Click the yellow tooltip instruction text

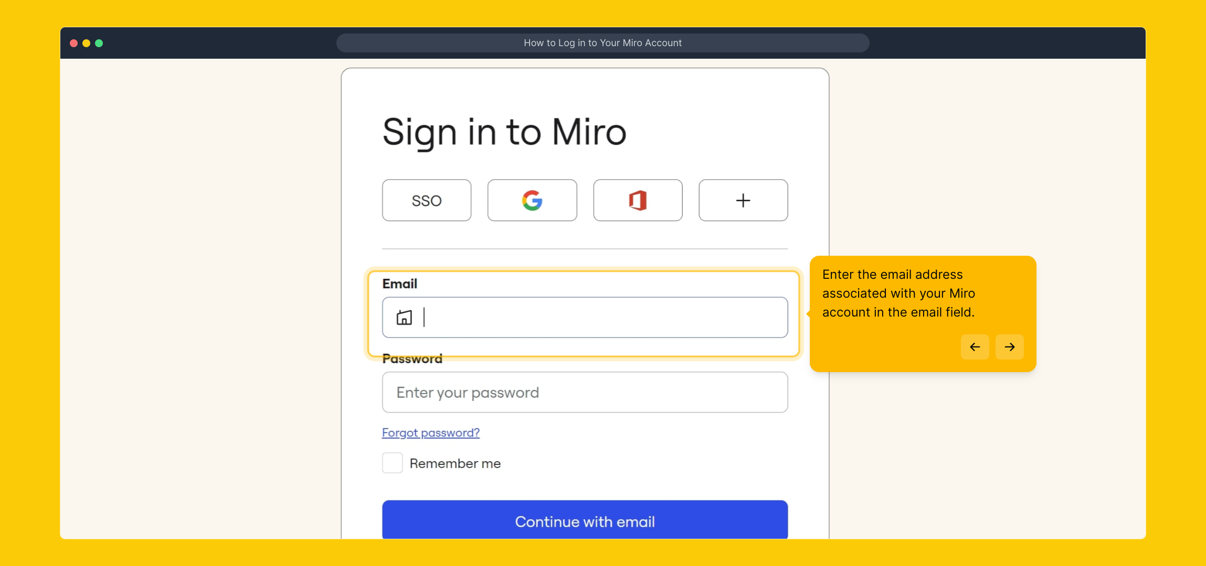(x=898, y=293)
